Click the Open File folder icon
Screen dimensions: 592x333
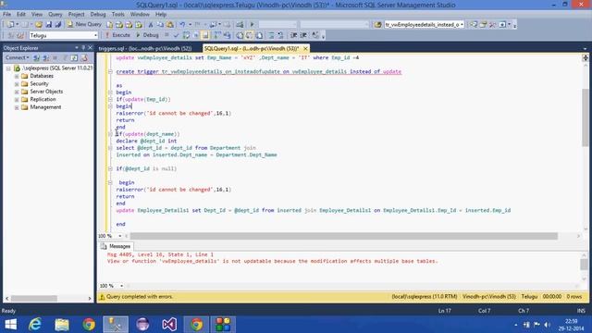(39, 25)
